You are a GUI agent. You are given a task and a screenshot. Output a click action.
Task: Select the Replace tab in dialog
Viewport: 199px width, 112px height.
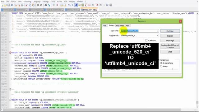(x=112, y=26)
